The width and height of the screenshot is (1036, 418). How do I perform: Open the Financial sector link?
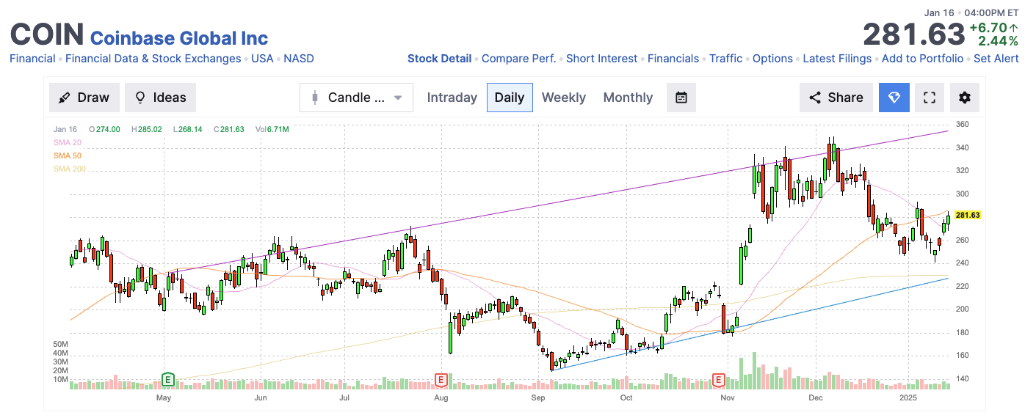[x=32, y=59]
